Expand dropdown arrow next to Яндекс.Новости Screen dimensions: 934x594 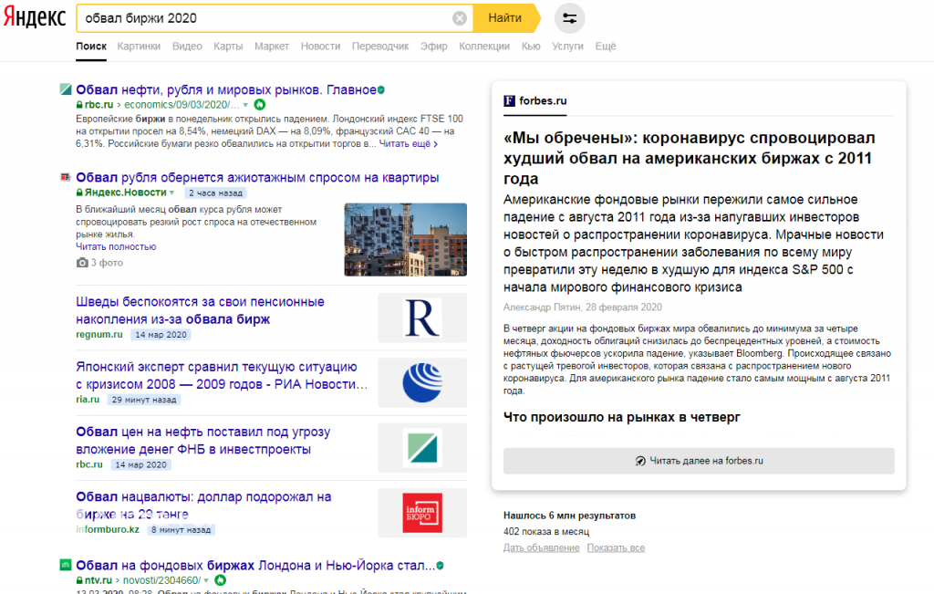point(172,193)
